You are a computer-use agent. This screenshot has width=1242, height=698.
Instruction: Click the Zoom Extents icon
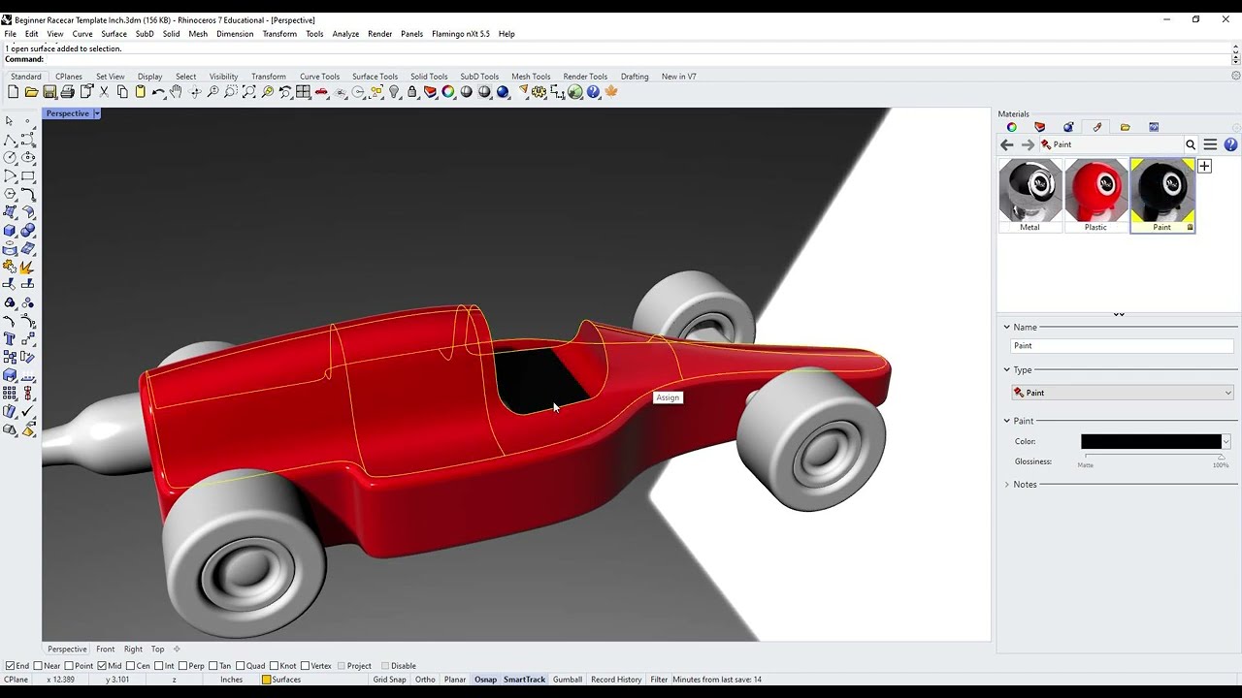click(x=249, y=92)
